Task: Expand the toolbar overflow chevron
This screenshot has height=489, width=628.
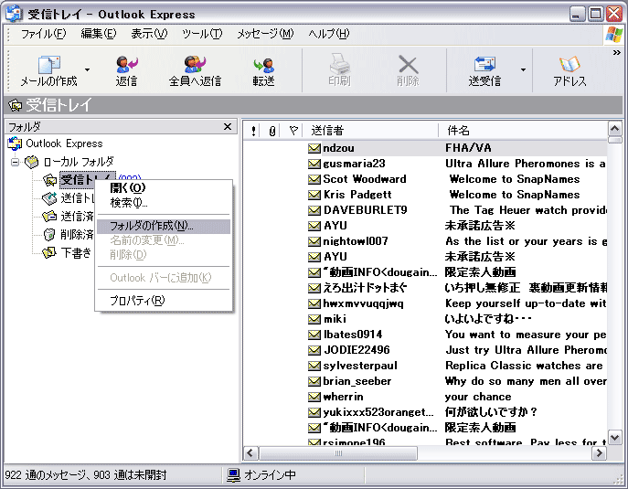Action: pos(617,52)
